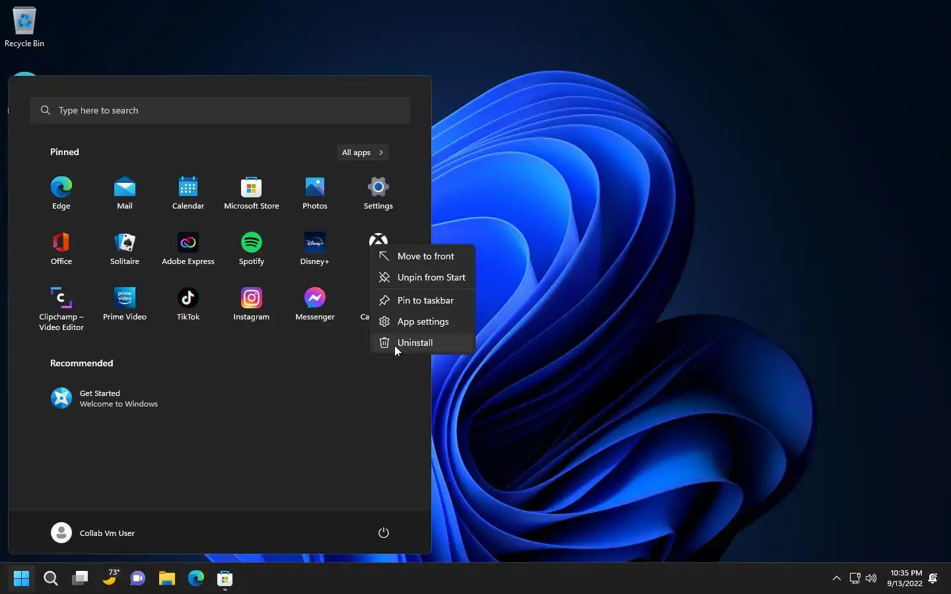The width and height of the screenshot is (951, 594).
Task: Open the Edge pinned app
Action: [61, 193]
